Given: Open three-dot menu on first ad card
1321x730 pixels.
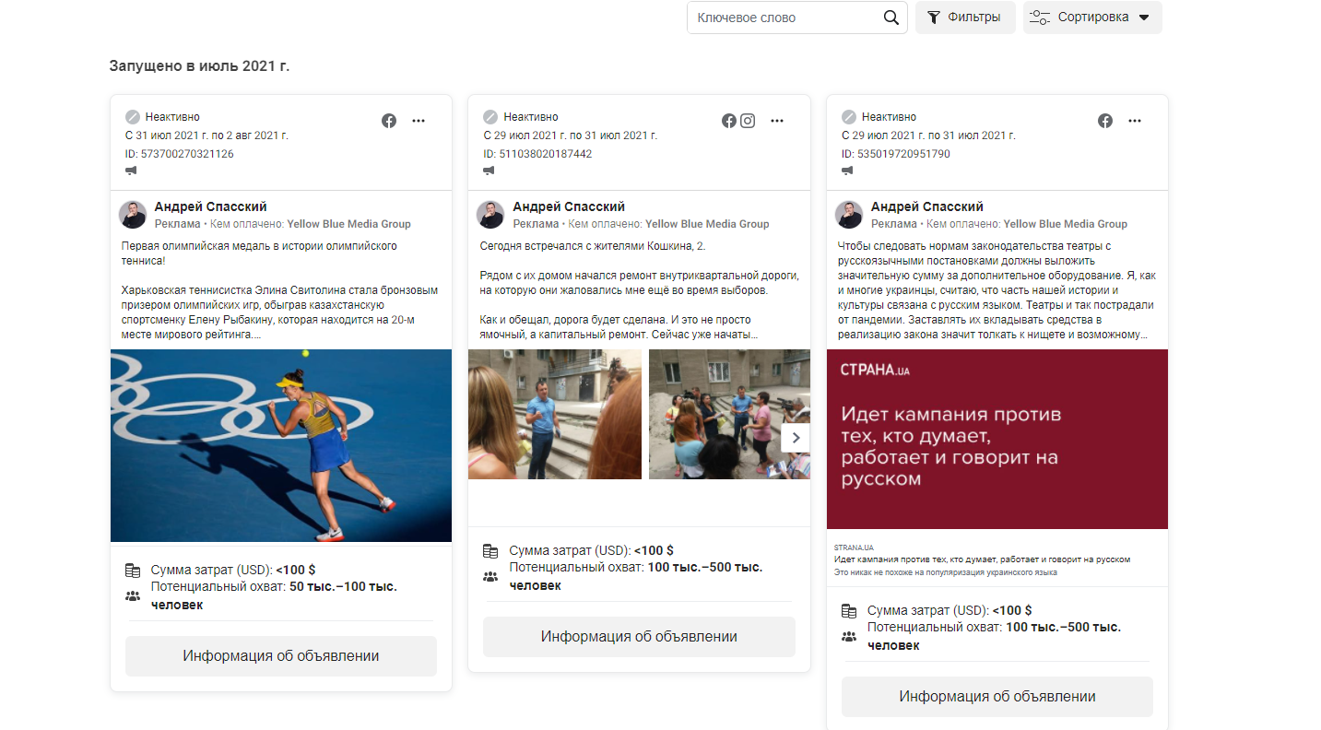Looking at the screenshot, I should click(419, 121).
